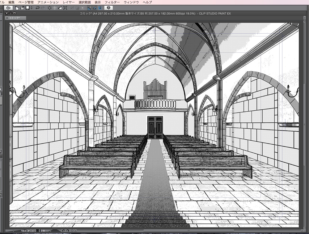Open the フィルター menu
Viewport: 309px width, 234px height.
(x=112, y=2)
